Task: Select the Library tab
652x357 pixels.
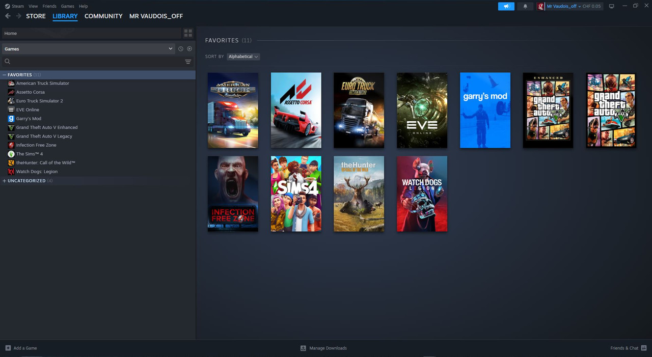Action: pos(65,16)
